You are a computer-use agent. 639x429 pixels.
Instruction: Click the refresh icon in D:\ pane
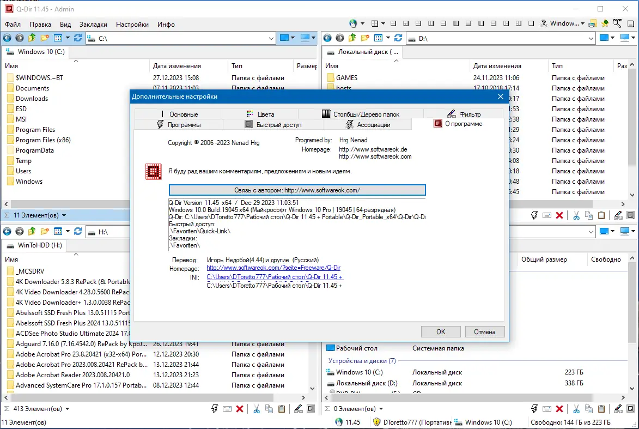click(x=398, y=38)
